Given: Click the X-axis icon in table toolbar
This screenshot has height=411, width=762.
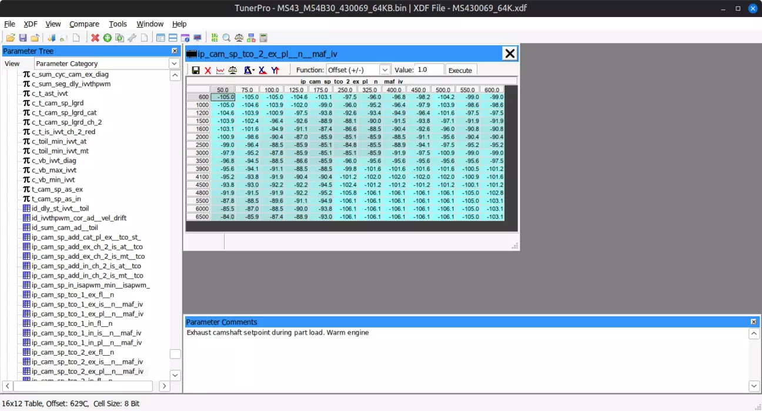Looking at the screenshot, I should pyautogui.click(x=262, y=71).
